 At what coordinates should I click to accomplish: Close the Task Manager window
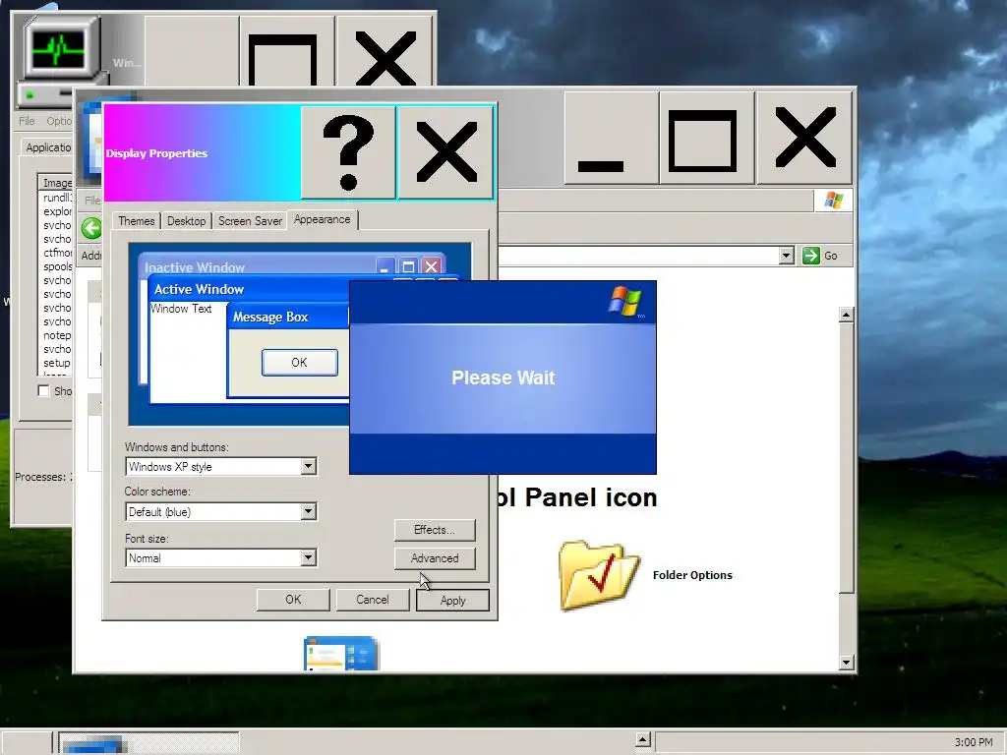click(385, 51)
